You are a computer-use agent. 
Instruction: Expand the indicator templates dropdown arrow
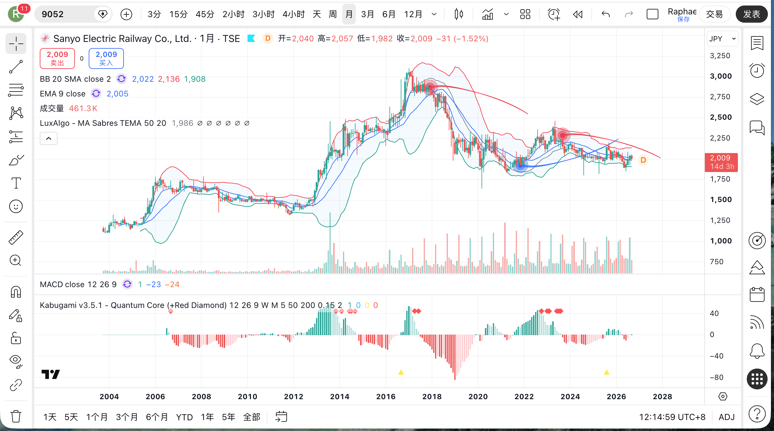pos(506,14)
